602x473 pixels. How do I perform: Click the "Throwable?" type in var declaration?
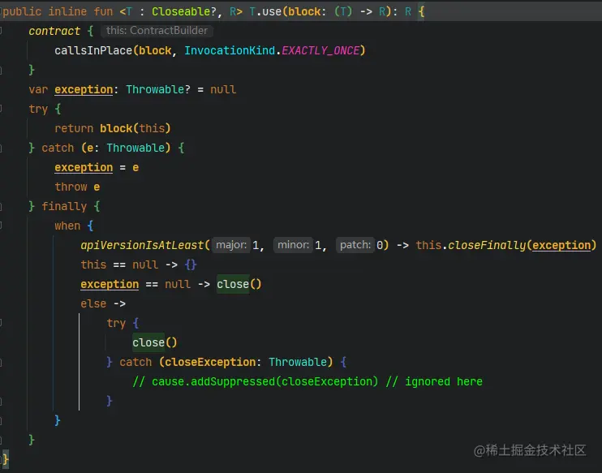pos(158,89)
